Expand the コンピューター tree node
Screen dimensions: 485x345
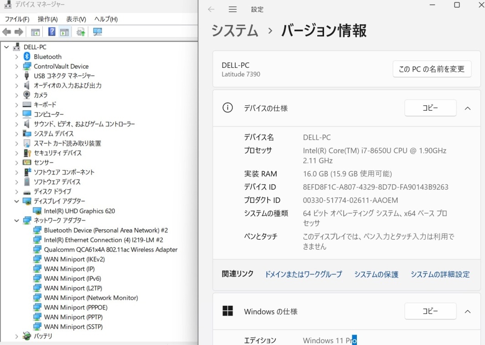click(17, 114)
